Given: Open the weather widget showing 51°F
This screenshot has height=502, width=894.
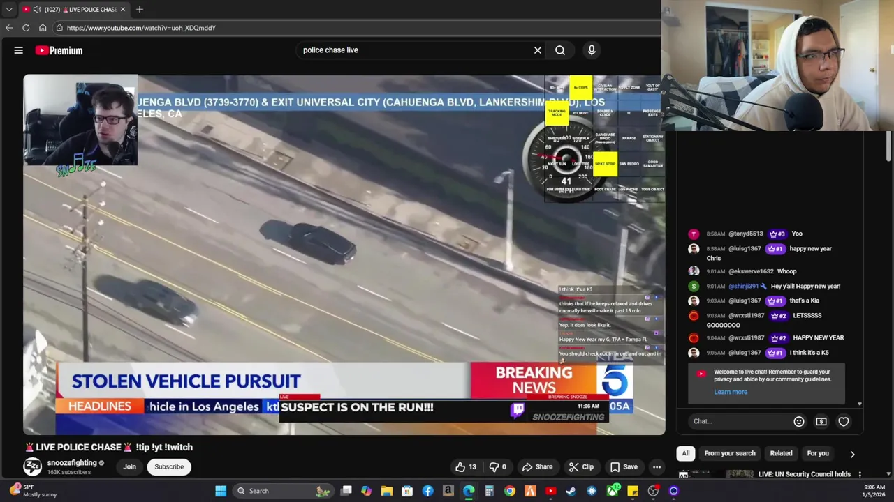Looking at the screenshot, I should tap(32, 491).
